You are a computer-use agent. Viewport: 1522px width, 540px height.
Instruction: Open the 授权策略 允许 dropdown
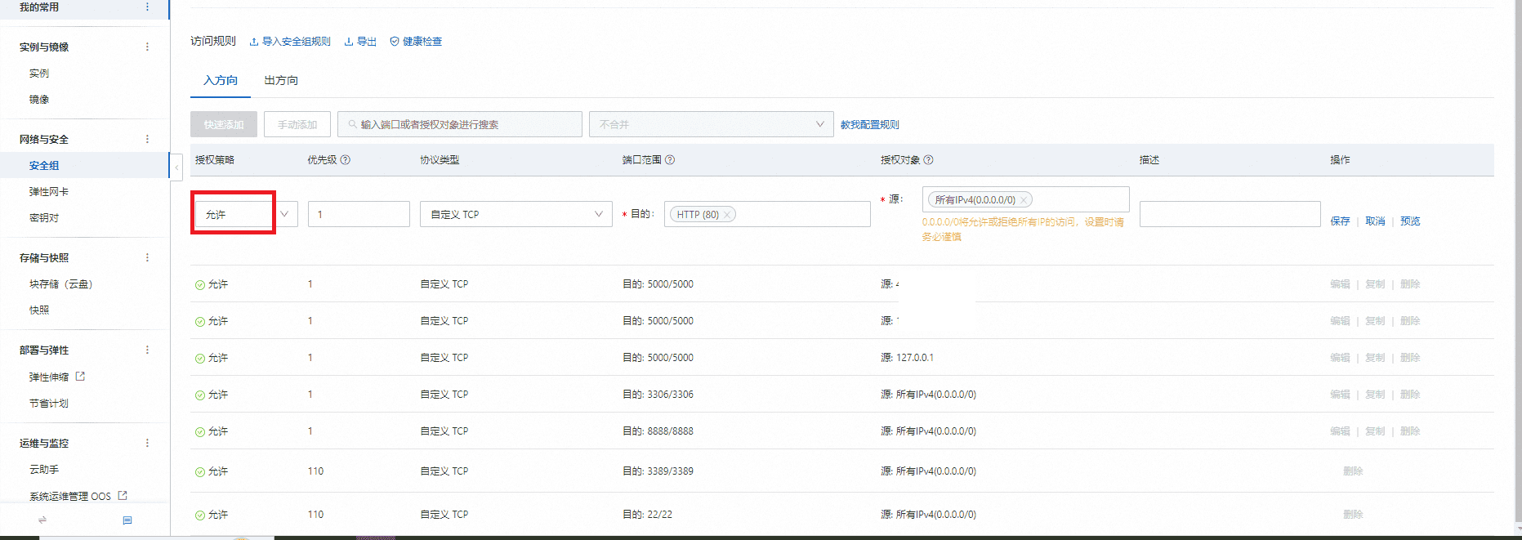click(x=246, y=214)
